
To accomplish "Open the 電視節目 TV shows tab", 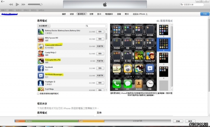I will (x=109, y=14).
